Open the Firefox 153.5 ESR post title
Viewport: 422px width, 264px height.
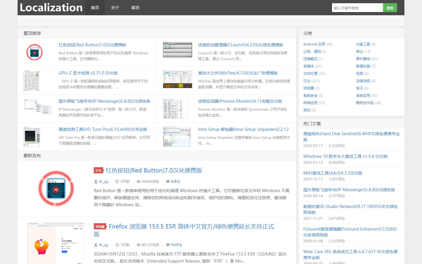coord(184,230)
